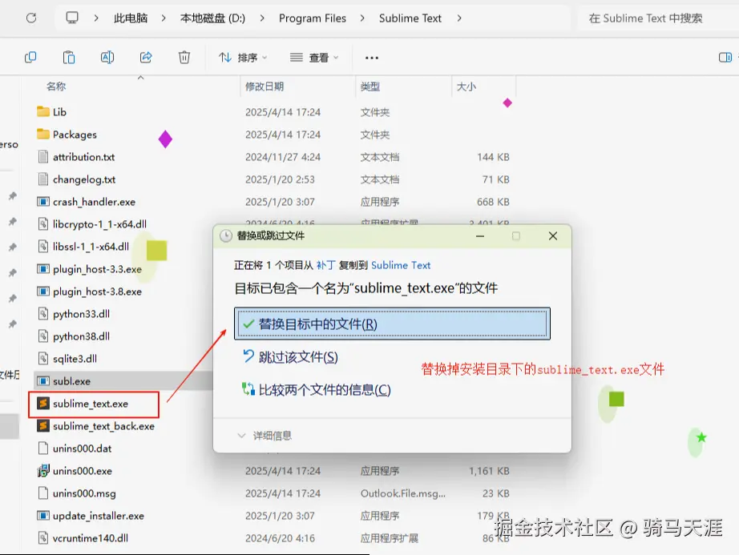Click the copy icon in toolbar
The height and width of the screenshot is (555, 739).
pos(30,58)
